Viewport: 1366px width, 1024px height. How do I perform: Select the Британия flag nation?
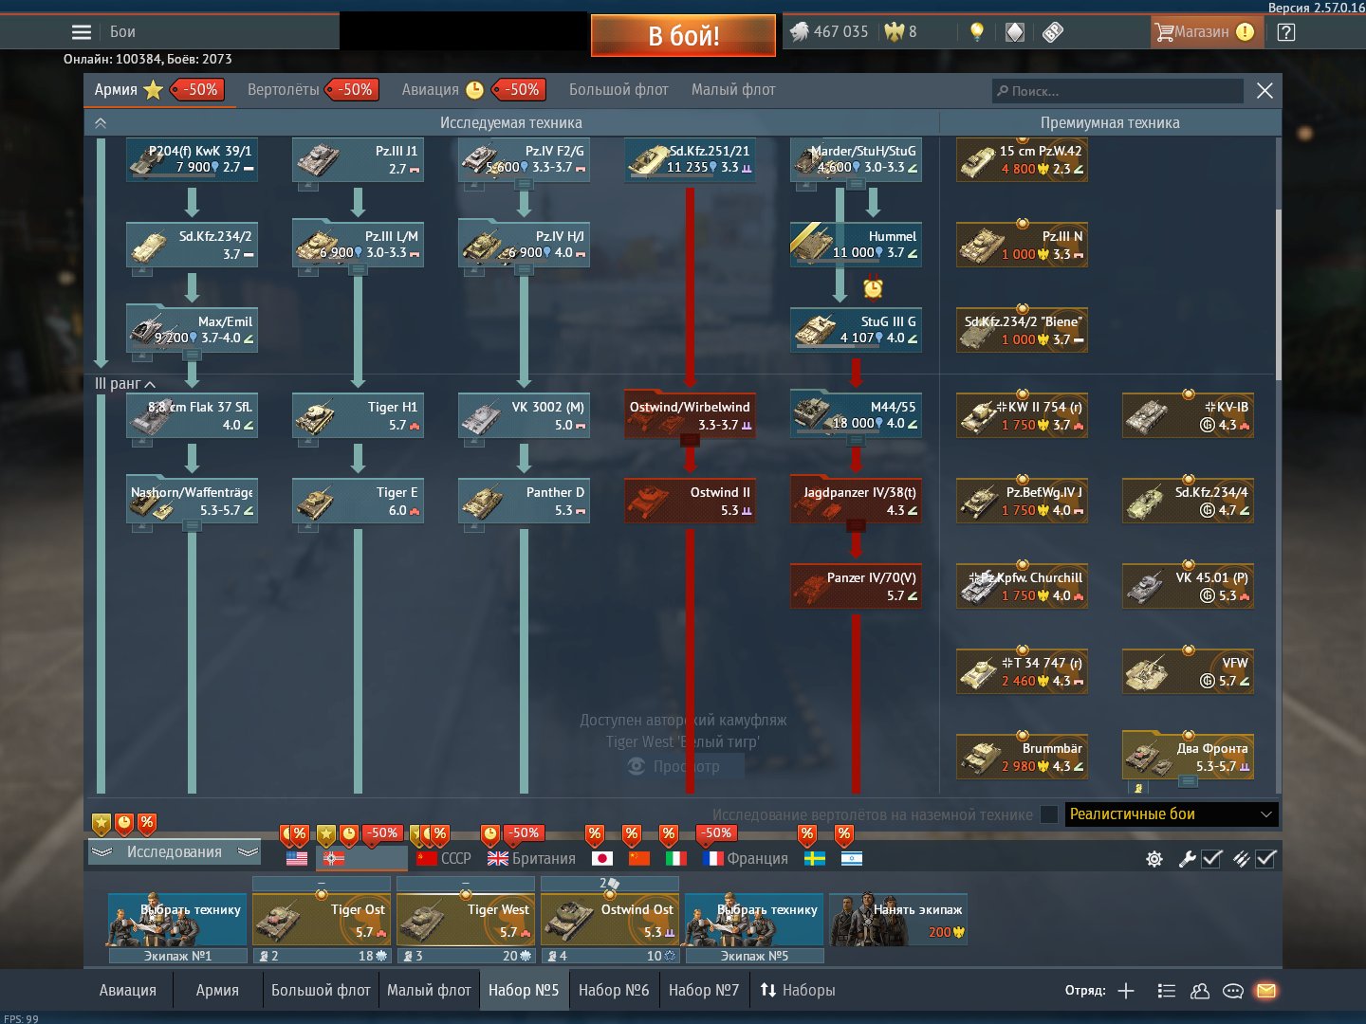(531, 858)
